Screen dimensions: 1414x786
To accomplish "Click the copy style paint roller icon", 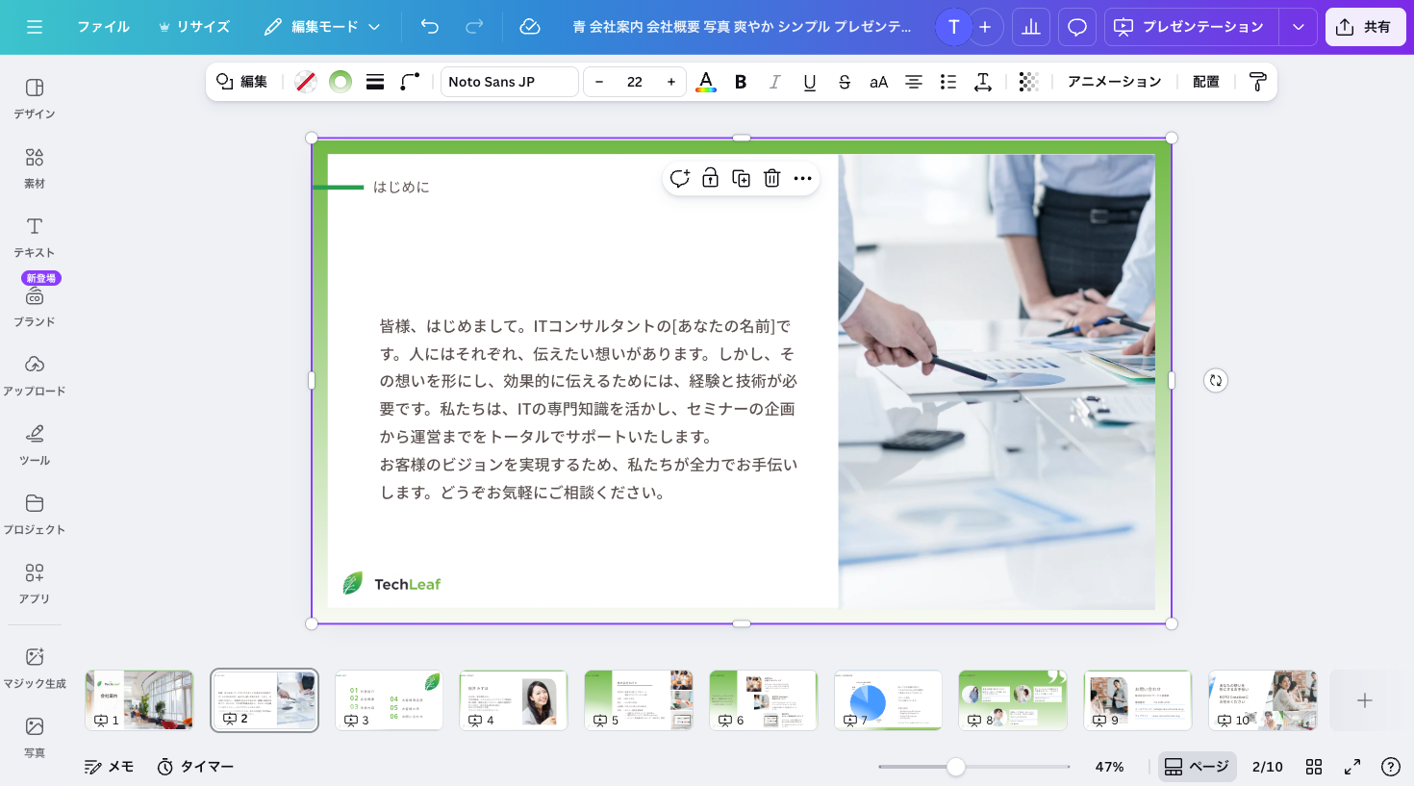I will coord(1257,82).
